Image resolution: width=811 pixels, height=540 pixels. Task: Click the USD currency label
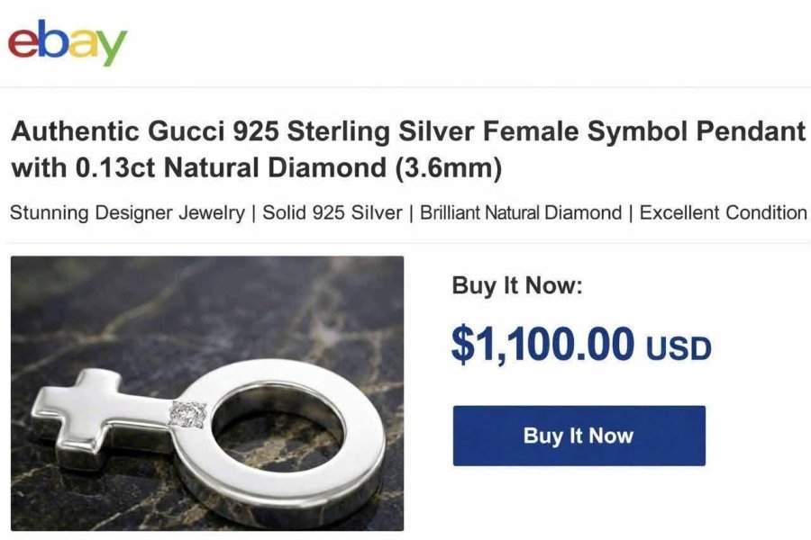tap(679, 348)
